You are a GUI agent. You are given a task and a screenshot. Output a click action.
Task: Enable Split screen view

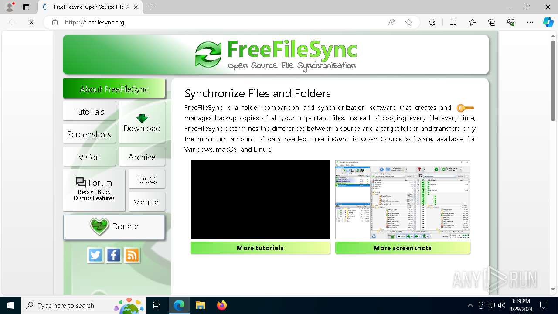[x=453, y=22]
